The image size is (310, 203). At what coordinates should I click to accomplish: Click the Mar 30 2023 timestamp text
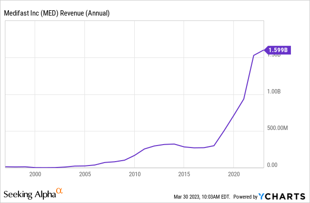[202, 197]
